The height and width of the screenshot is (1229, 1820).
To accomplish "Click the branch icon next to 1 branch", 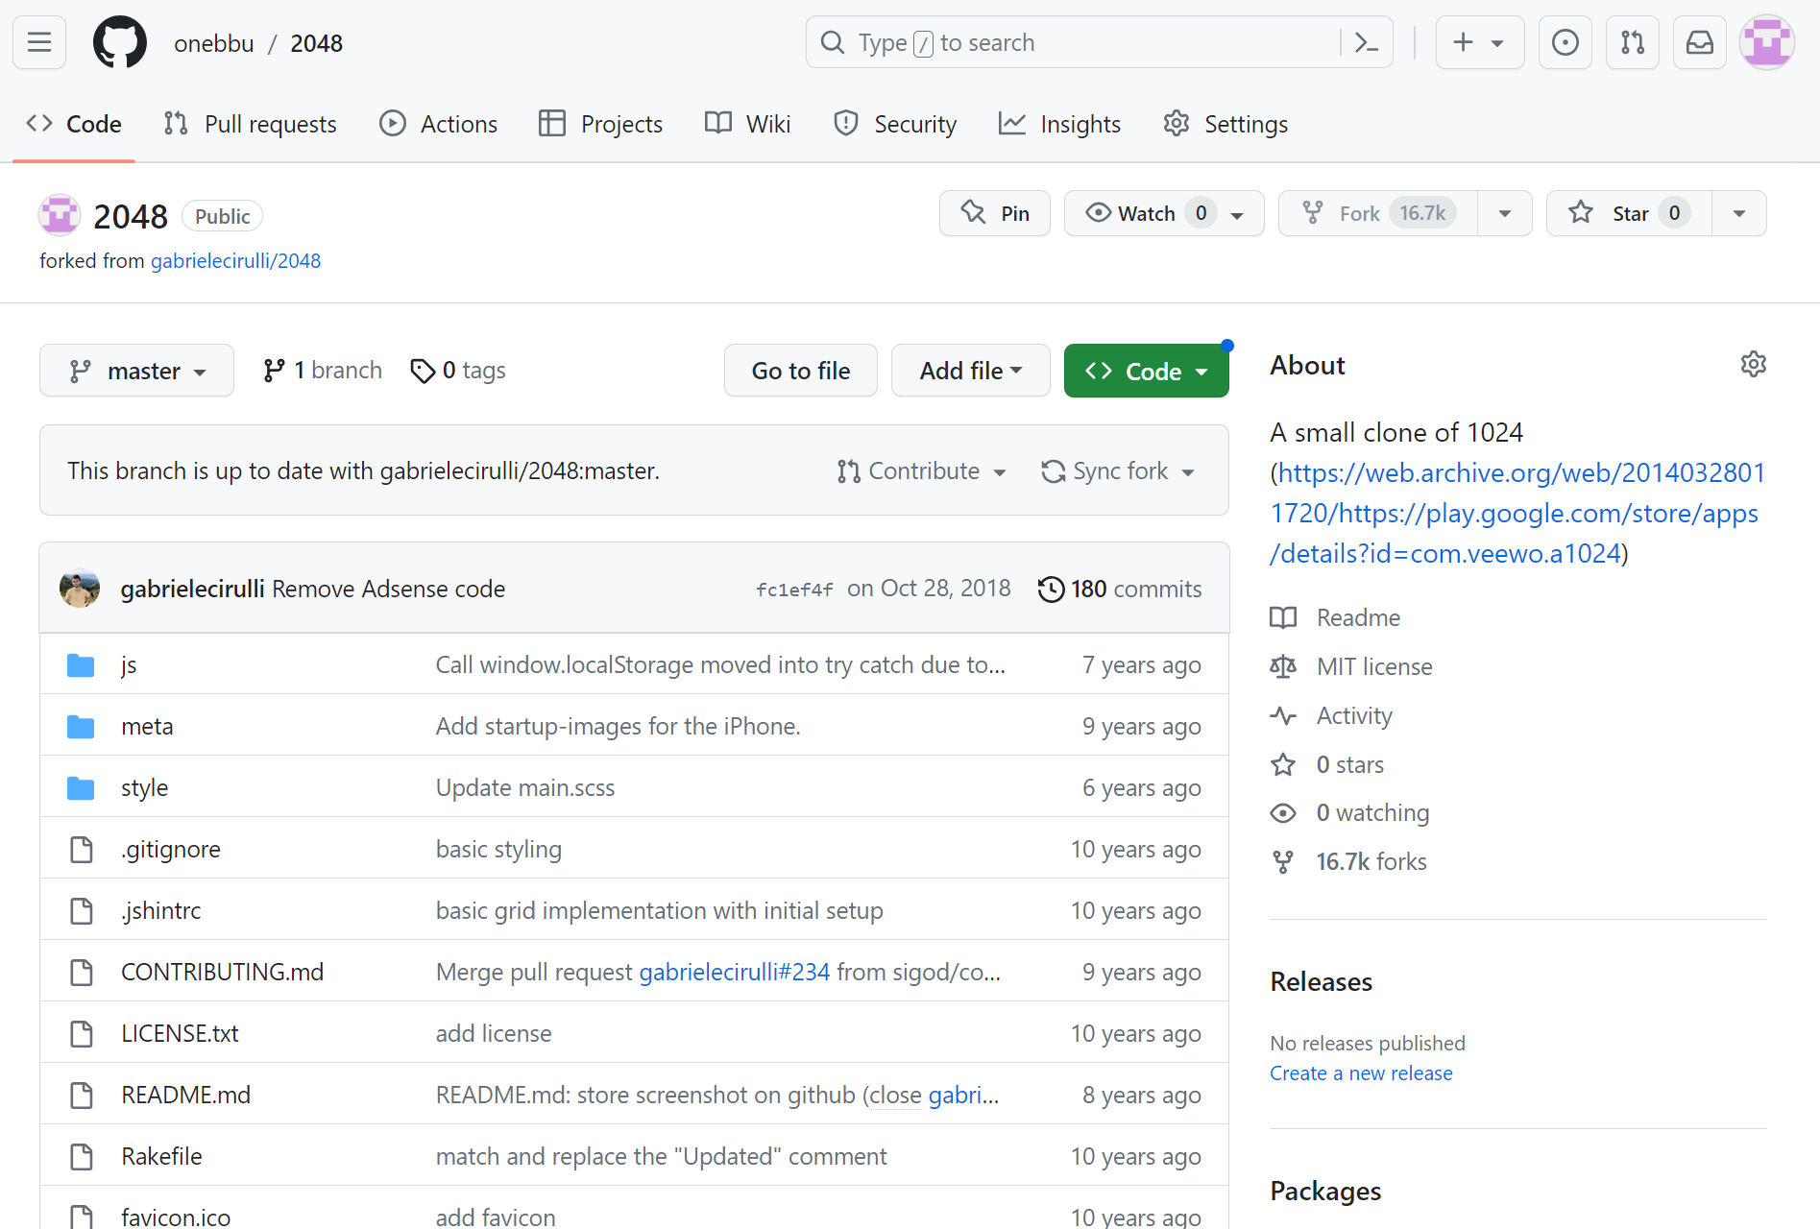I will coord(274,371).
